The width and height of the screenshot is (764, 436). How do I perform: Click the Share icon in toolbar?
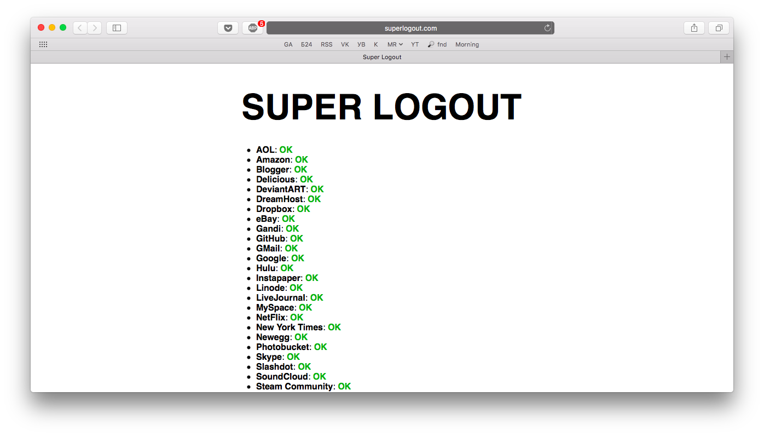[694, 28]
